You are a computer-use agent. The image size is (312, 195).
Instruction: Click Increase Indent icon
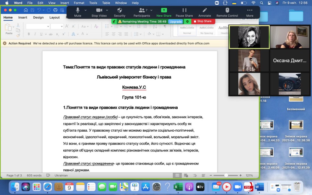(x=145, y=26)
